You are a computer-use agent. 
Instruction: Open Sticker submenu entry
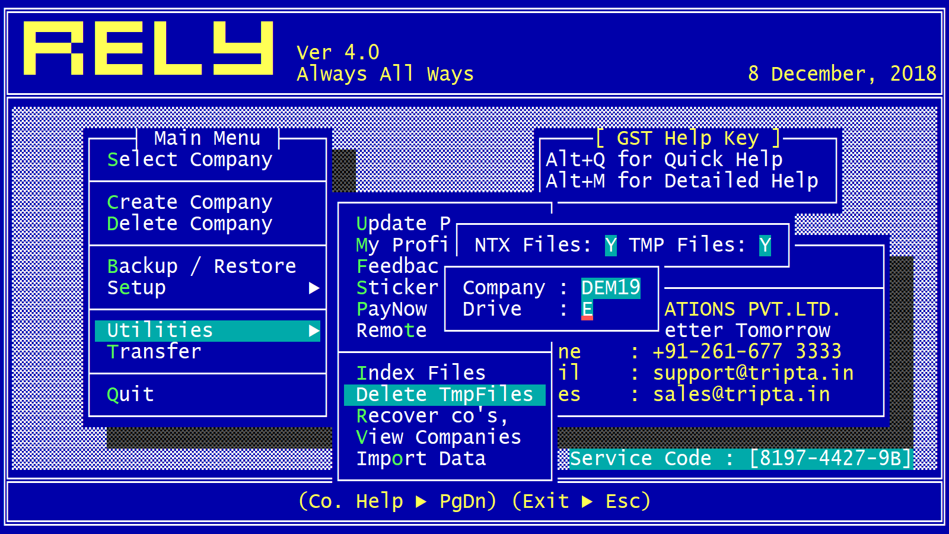tap(397, 288)
